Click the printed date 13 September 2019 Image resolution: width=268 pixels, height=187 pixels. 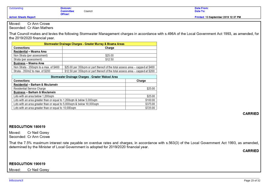tap(217, 17)
